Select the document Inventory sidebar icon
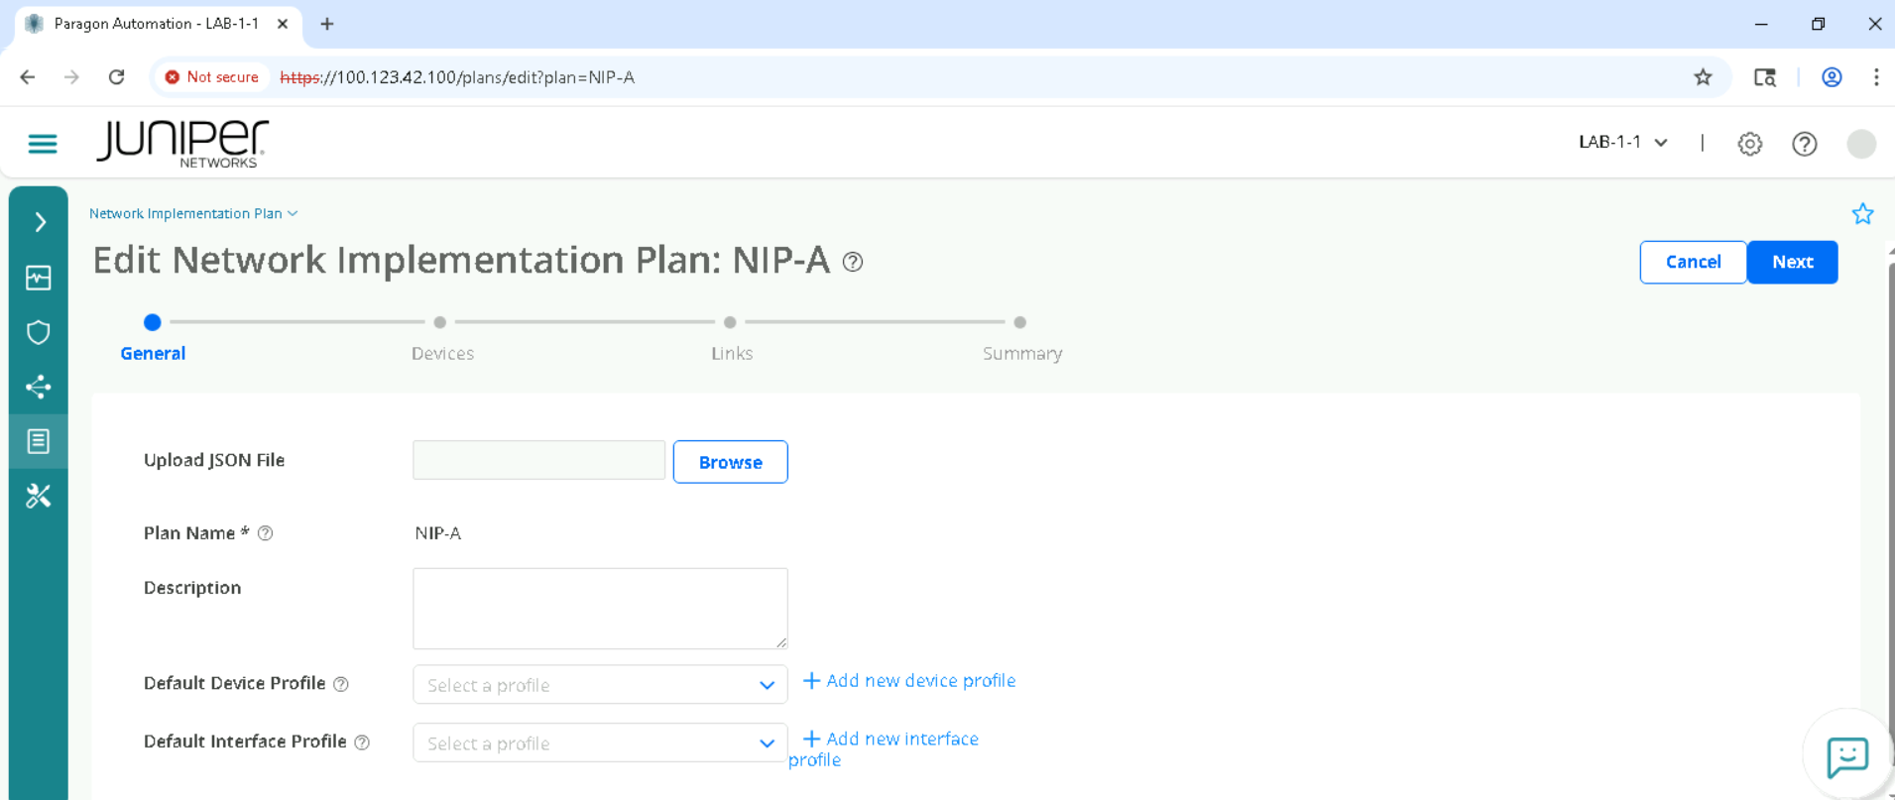This screenshot has width=1895, height=800. [x=39, y=441]
